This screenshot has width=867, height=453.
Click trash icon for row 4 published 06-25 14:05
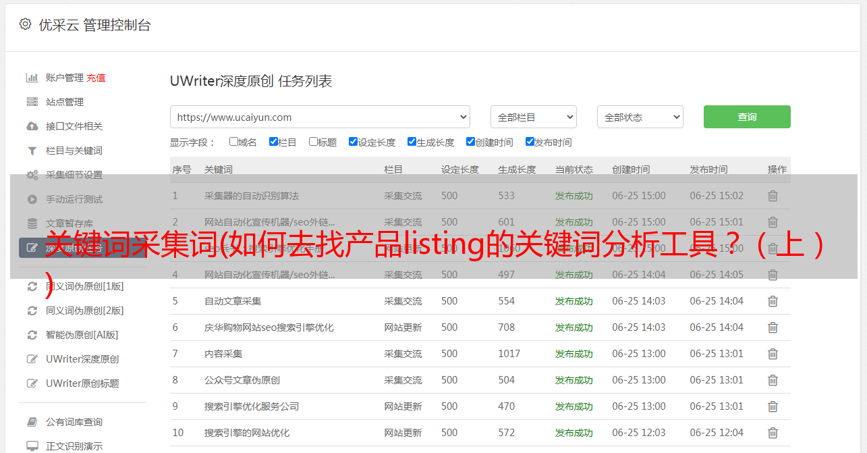coord(773,275)
